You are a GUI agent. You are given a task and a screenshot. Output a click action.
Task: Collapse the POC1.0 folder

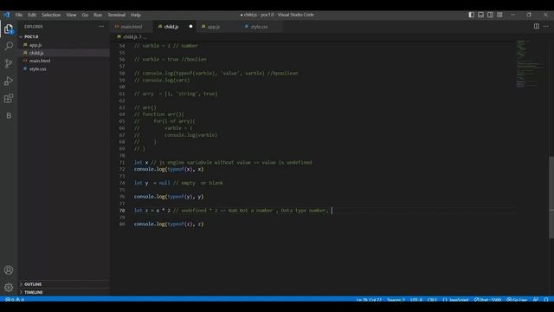pos(63,36)
